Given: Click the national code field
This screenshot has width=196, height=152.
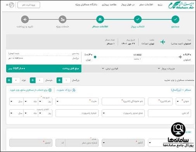Looking at the screenshot, I should coord(169,113).
